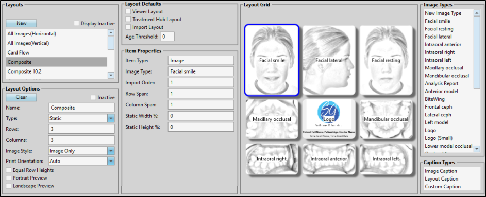This screenshot has width=486, height=197.
Task: Click the Clear button in Layout Options
Action: (21, 97)
